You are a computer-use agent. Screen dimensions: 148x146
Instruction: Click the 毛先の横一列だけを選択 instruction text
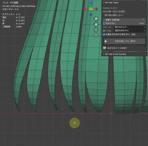[114, 12]
